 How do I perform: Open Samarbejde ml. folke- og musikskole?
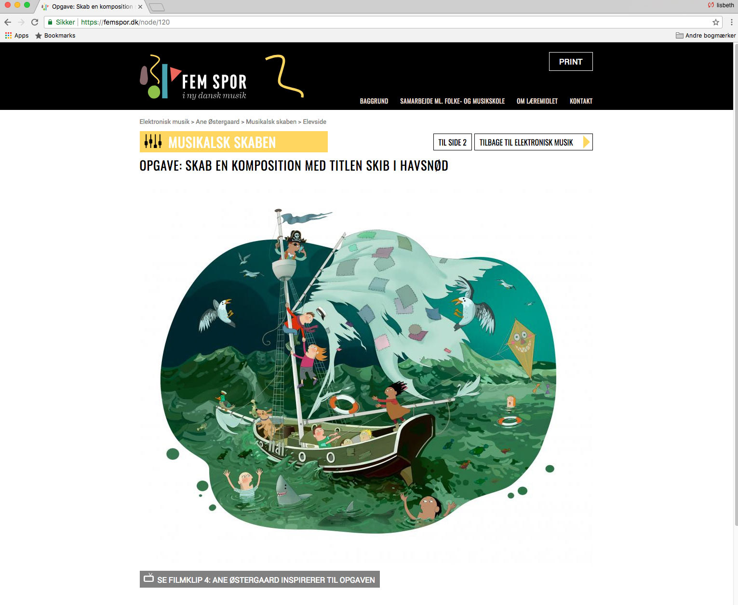pyautogui.click(x=452, y=101)
